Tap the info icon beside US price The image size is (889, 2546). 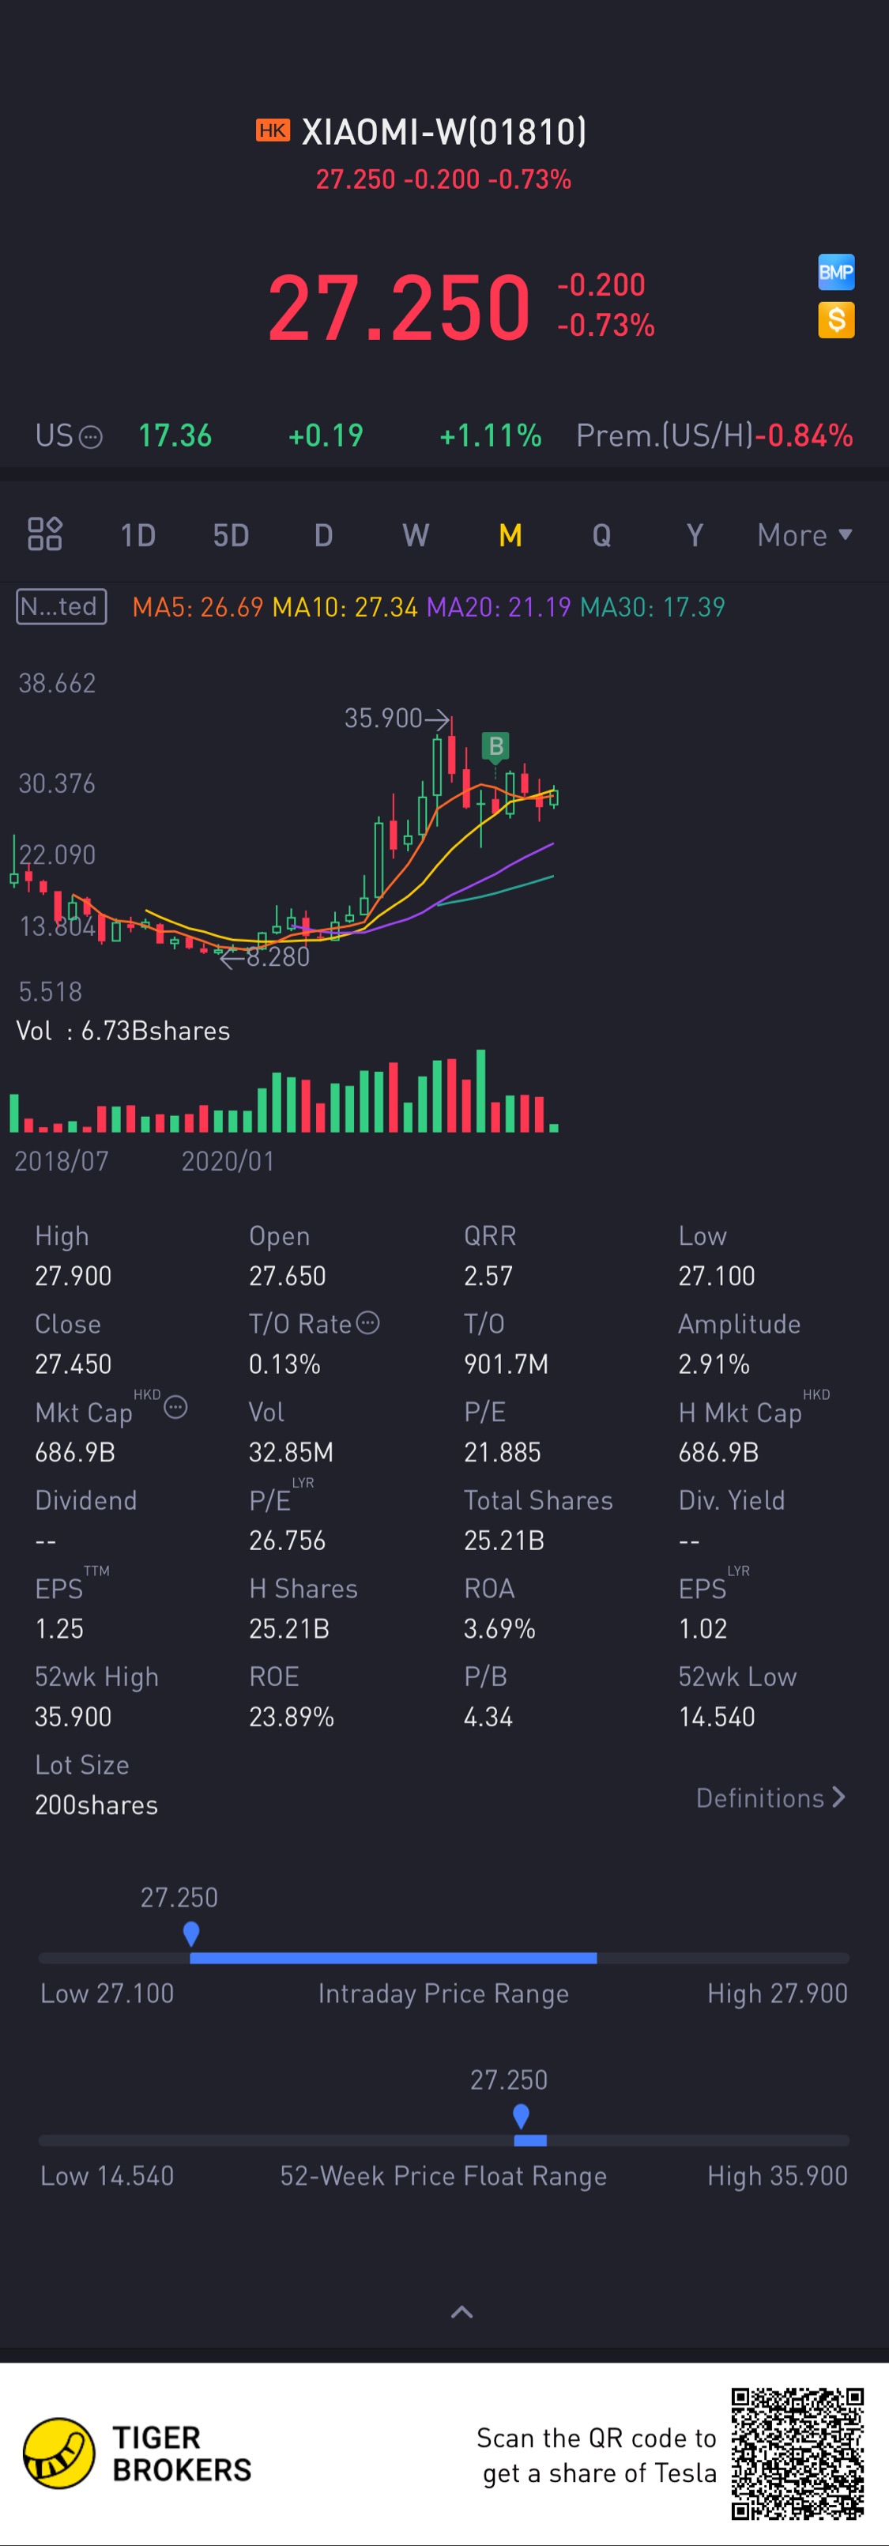pyautogui.click(x=90, y=437)
